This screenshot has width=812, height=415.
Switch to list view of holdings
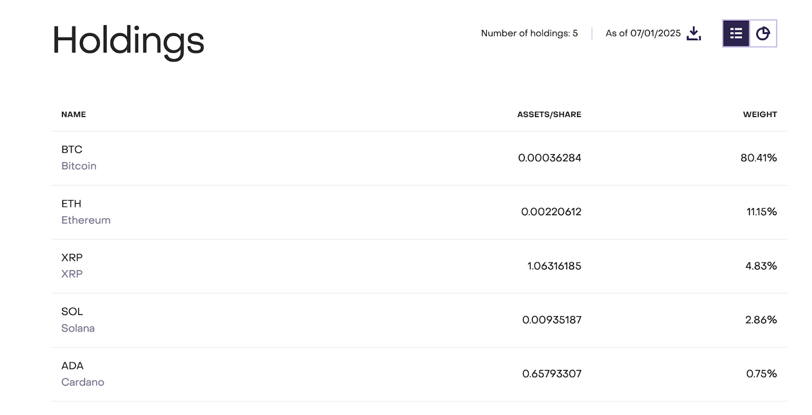[x=736, y=33]
